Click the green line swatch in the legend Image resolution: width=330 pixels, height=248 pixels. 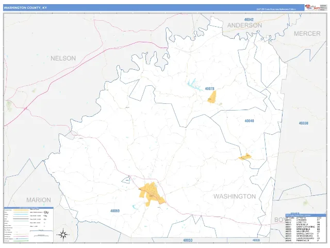(x=21, y=241)
